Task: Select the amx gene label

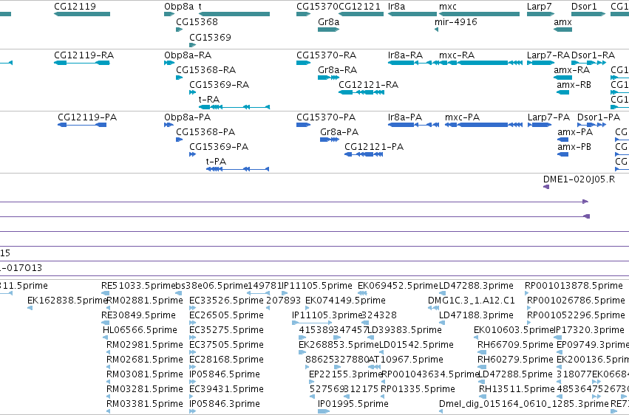Action: click(562, 21)
